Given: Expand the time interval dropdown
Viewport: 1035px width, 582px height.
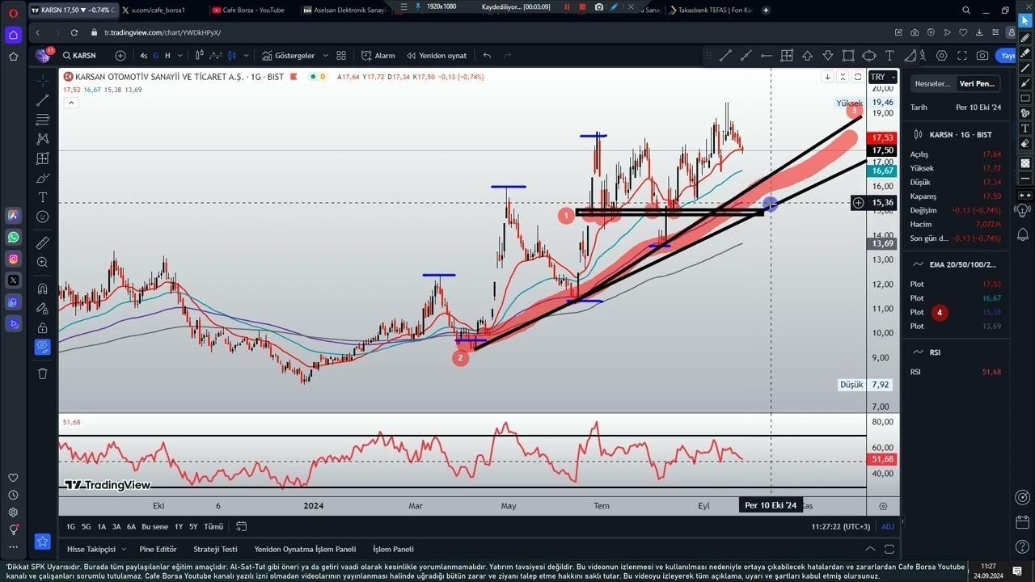Looking at the screenshot, I should [x=180, y=56].
